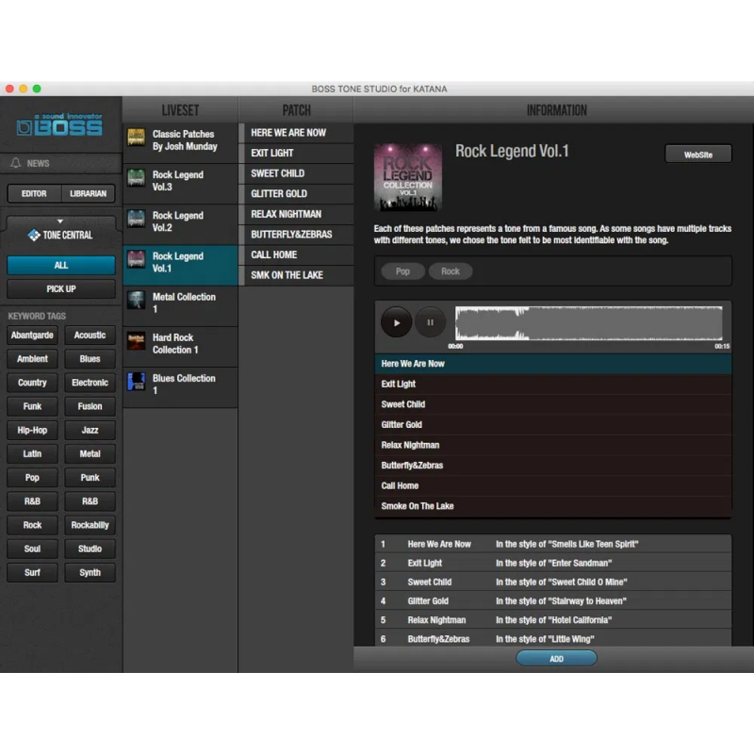Switch to the LIBRARIAN view
This screenshot has height=754, width=754.
(x=88, y=193)
